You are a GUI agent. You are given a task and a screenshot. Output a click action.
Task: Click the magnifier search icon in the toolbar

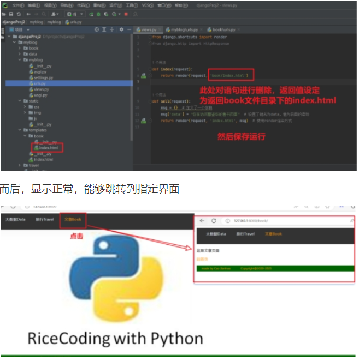[44, 14]
